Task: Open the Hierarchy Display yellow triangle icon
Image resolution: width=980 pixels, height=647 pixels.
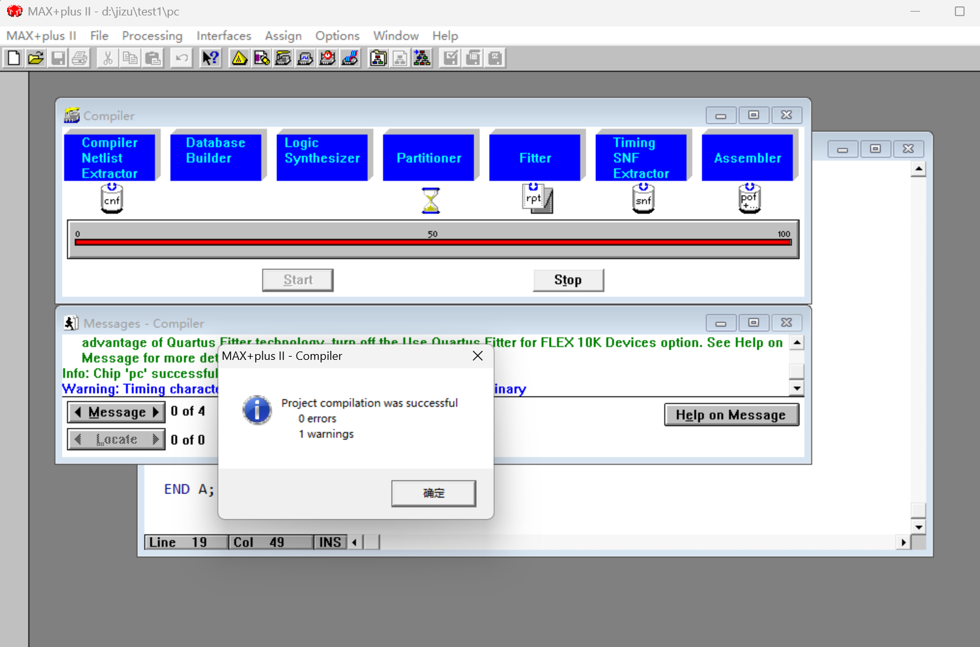Action: tap(239, 59)
